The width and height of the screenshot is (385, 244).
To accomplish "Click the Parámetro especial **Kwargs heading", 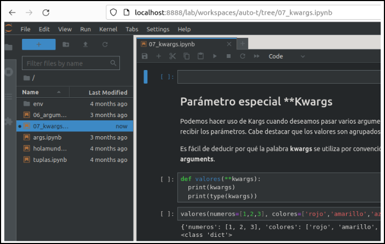I will [256, 102].
